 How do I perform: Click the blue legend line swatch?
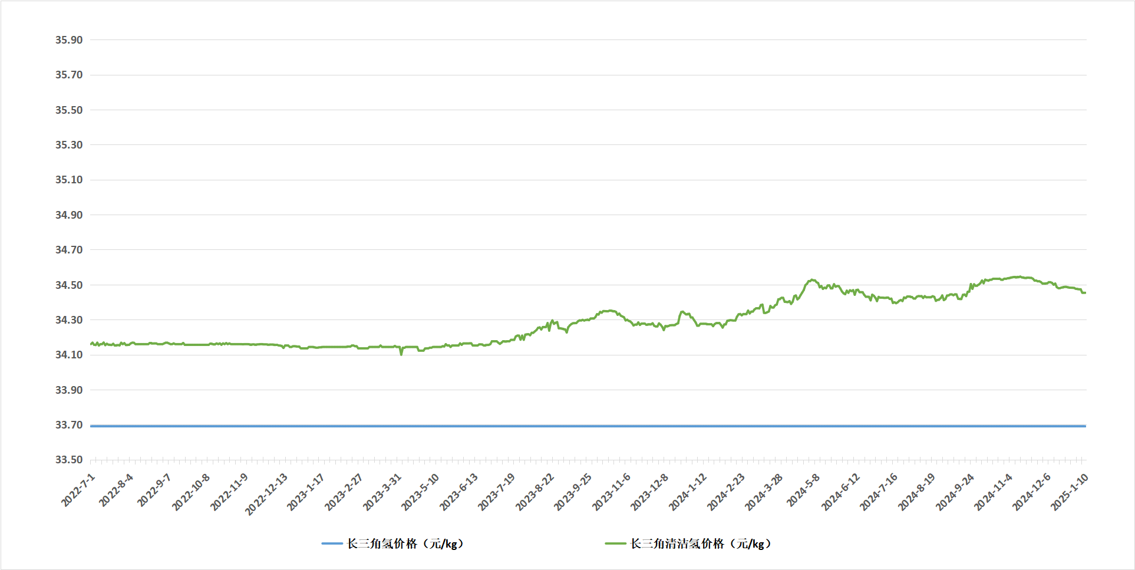coord(332,543)
